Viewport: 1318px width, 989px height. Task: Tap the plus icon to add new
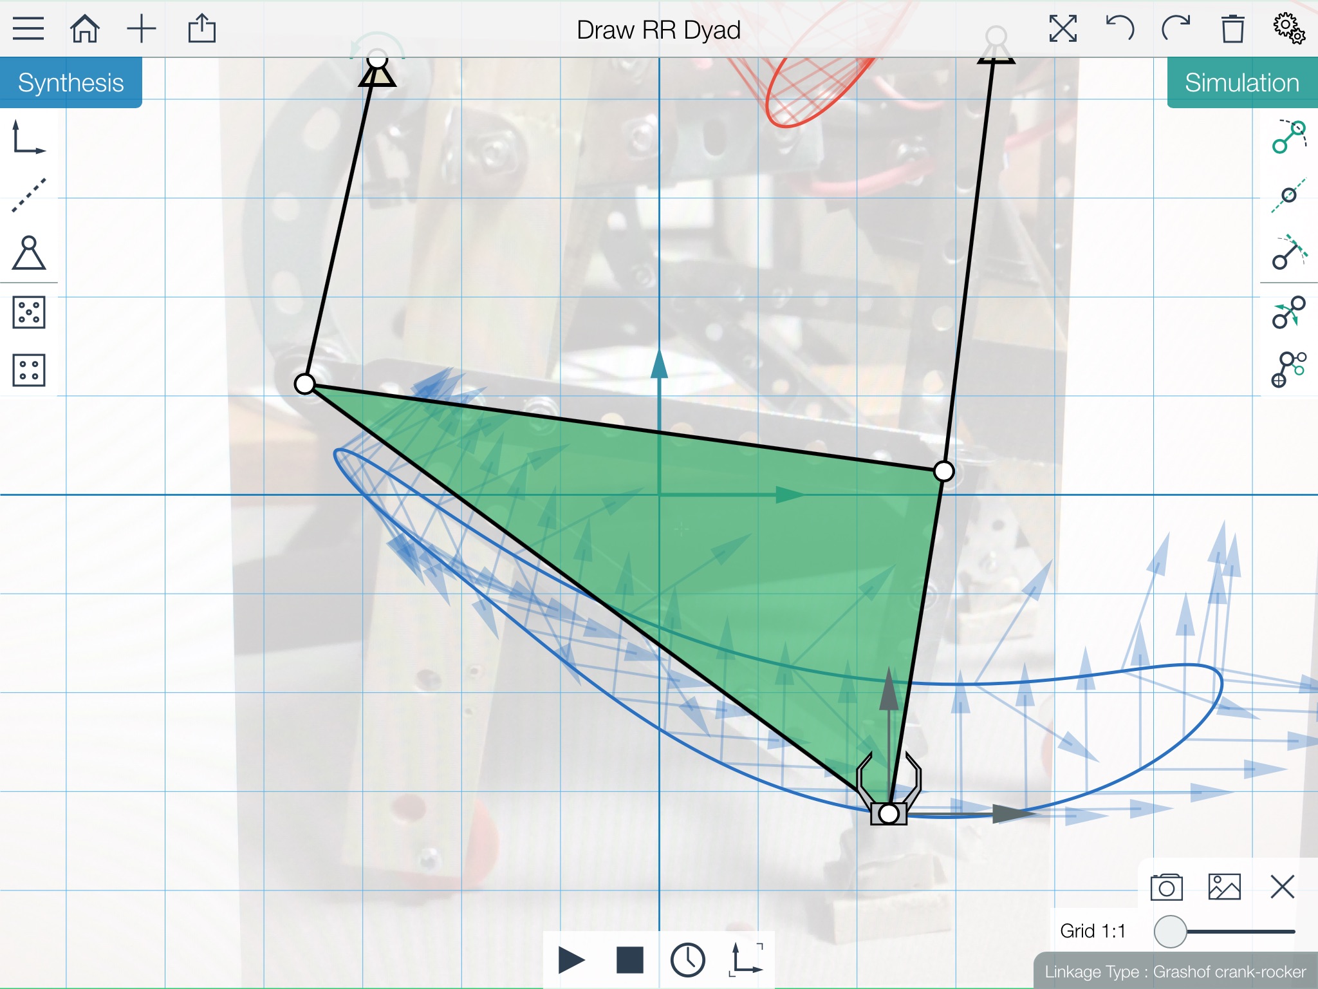[142, 29]
